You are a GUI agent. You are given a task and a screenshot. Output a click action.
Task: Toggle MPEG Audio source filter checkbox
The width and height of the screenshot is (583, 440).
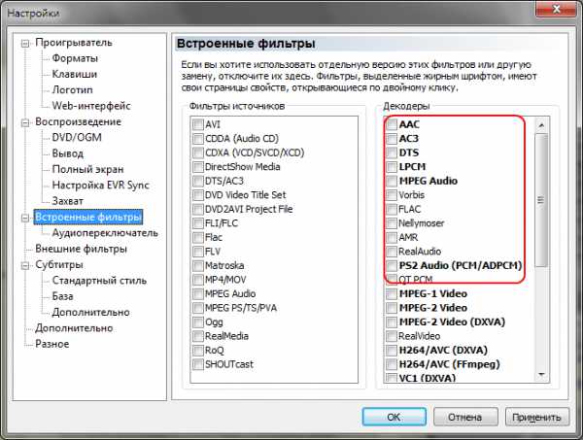tap(198, 294)
